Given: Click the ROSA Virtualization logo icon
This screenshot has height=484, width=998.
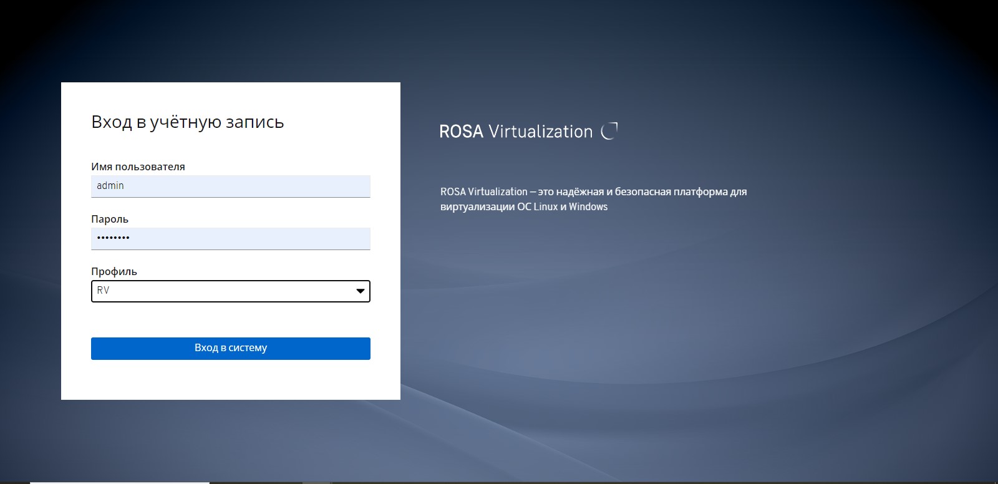Looking at the screenshot, I should [609, 131].
